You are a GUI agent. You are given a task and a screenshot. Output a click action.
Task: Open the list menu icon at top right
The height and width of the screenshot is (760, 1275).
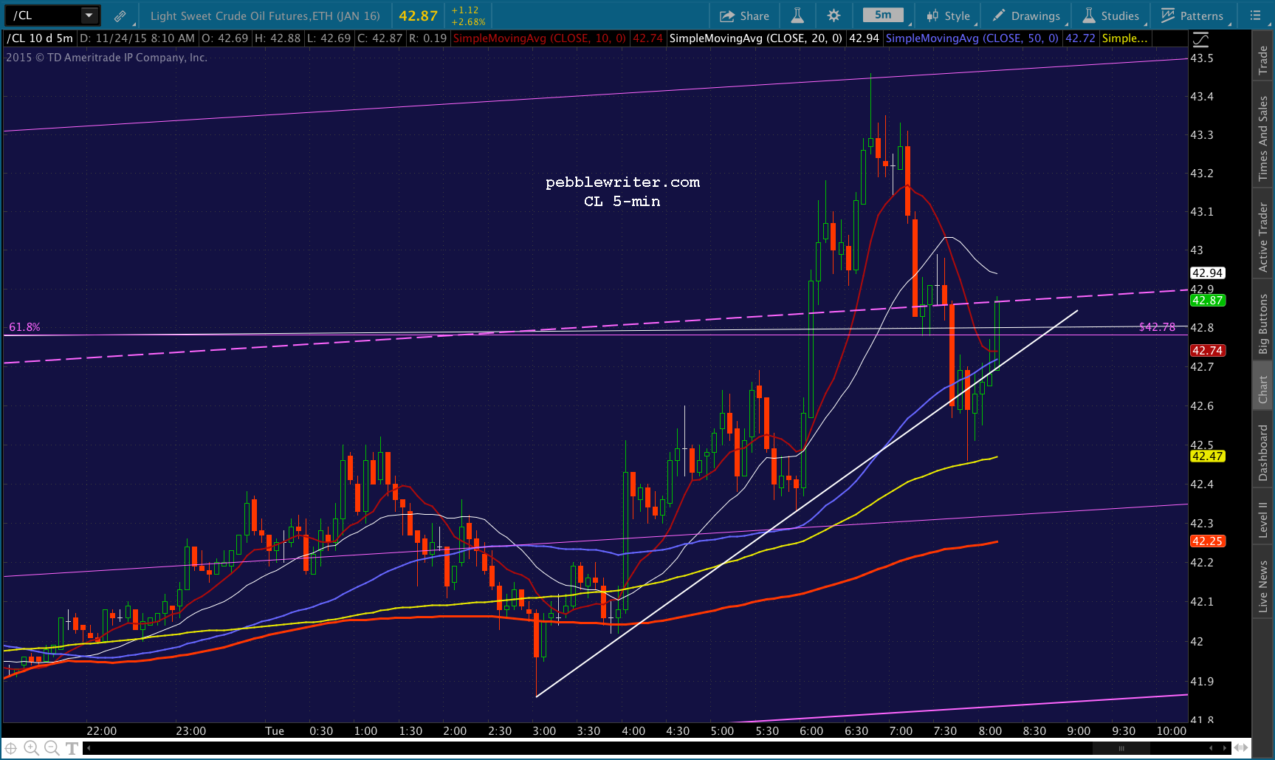(1255, 16)
